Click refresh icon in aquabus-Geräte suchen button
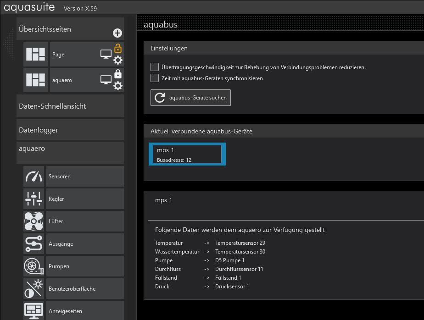 pos(160,98)
